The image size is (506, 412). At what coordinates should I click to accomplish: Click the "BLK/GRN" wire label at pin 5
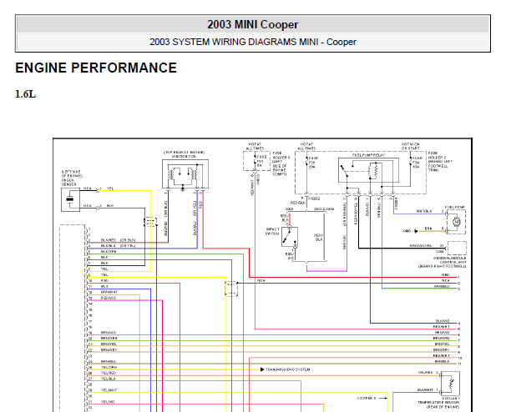click(109, 252)
